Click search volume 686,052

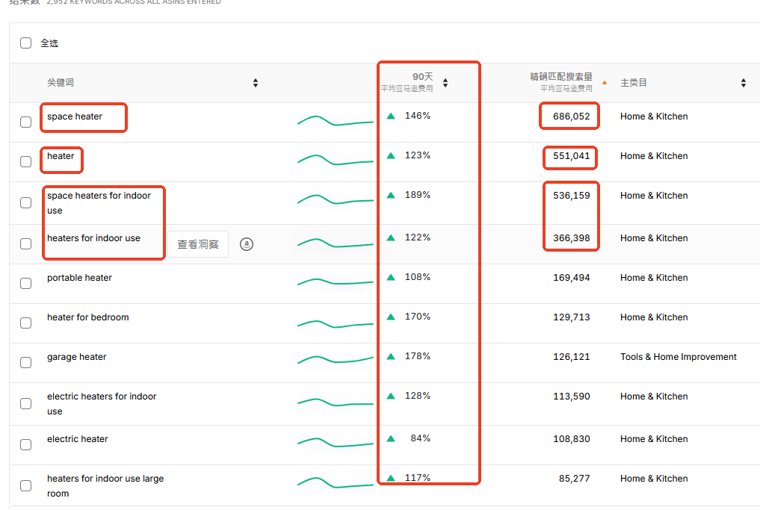(572, 116)
